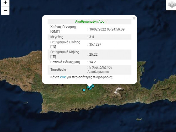The height and width of the screenshot is (132, 176).
Task: Click the 'Μέγεθος' row label
Action: point(57,37)
